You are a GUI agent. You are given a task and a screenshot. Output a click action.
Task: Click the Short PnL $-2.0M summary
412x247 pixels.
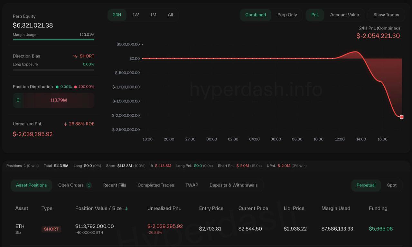240,166
